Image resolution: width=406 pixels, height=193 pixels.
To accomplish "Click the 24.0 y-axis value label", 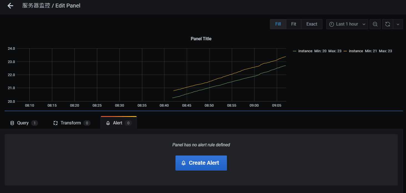I will [11, 49].
